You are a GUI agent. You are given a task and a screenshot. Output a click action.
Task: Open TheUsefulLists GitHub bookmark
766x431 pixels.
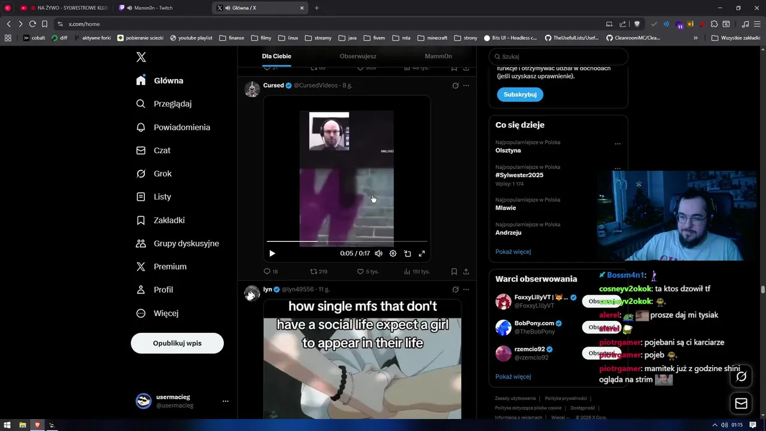coord(572,38)
